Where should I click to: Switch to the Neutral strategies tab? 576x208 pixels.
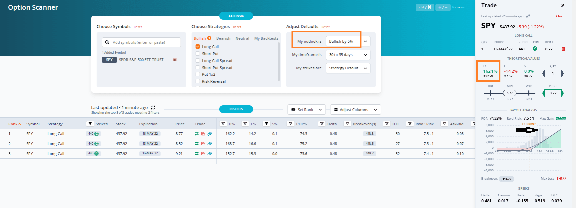coord(242,38)
